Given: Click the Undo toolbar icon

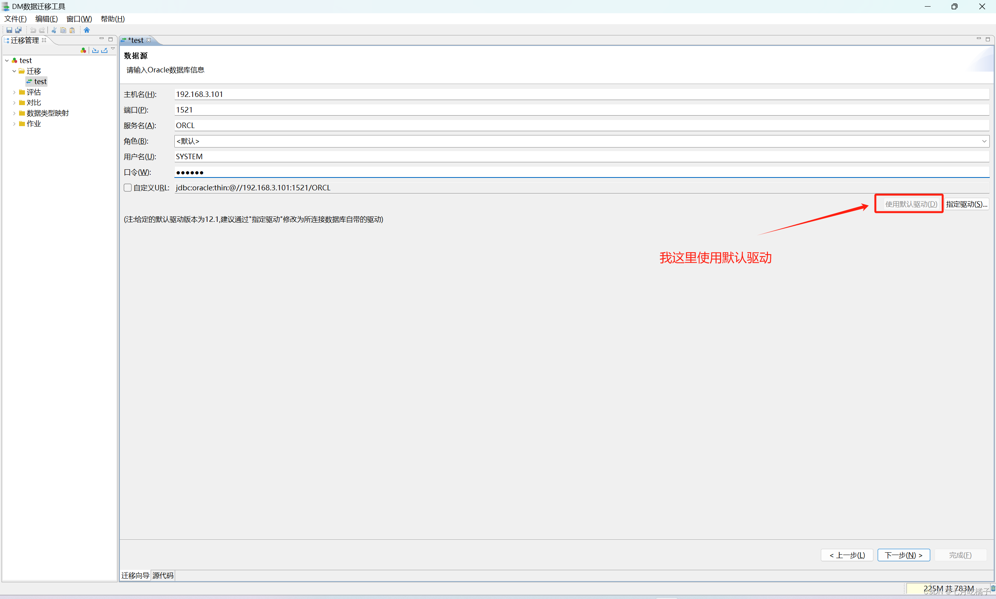Looking at the screenshot, I should click(33, 30).
